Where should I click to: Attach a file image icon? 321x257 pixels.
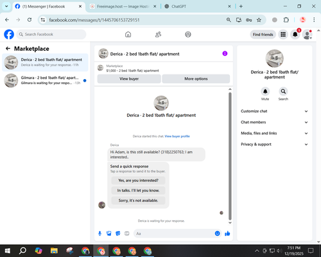[109, 233]
